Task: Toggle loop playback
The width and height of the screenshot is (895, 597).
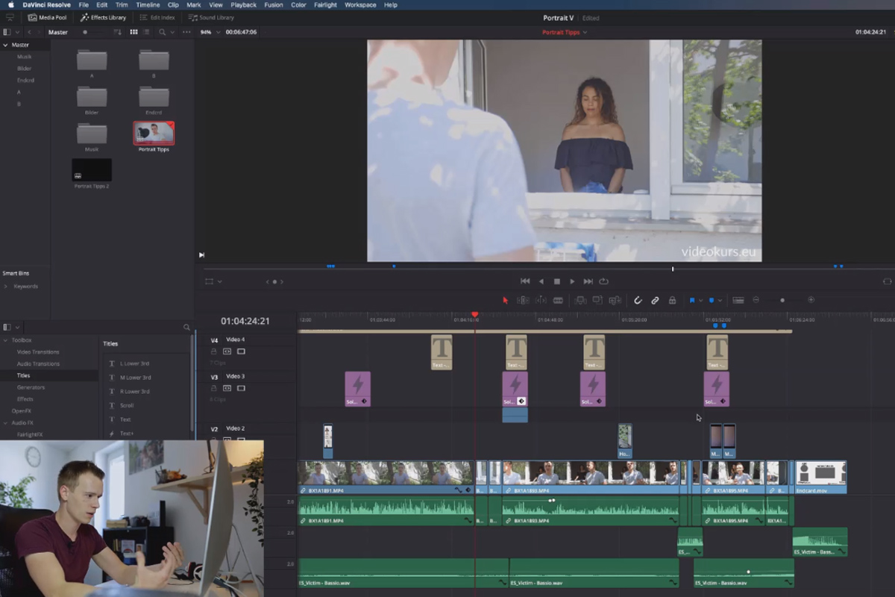Action: click(604, 281)
